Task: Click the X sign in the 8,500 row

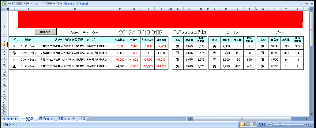Action: coord(14,60)
